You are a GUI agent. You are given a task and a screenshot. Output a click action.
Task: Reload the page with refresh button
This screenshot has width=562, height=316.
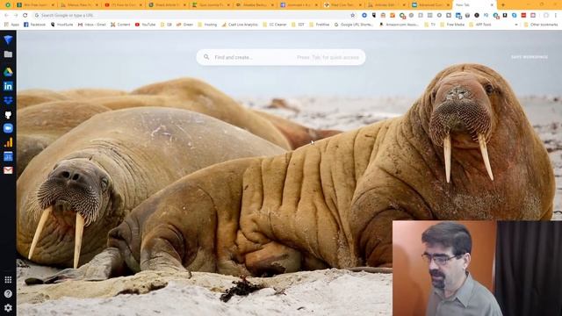(x=25, y=16)
